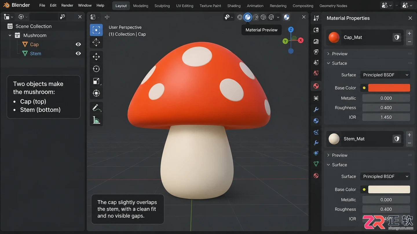417x234 pixels.
Task: Toggle fake user shield for Stem_Mat
Action: click(397, 139)
